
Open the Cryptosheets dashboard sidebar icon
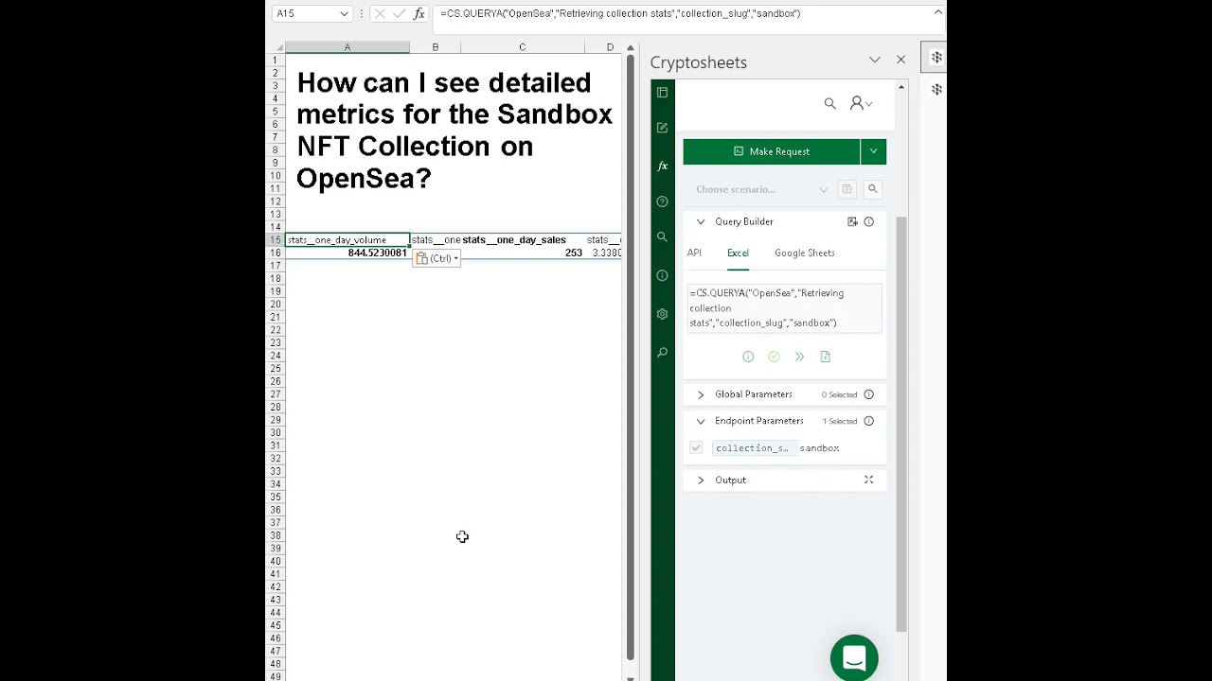(x=662, y=92)
